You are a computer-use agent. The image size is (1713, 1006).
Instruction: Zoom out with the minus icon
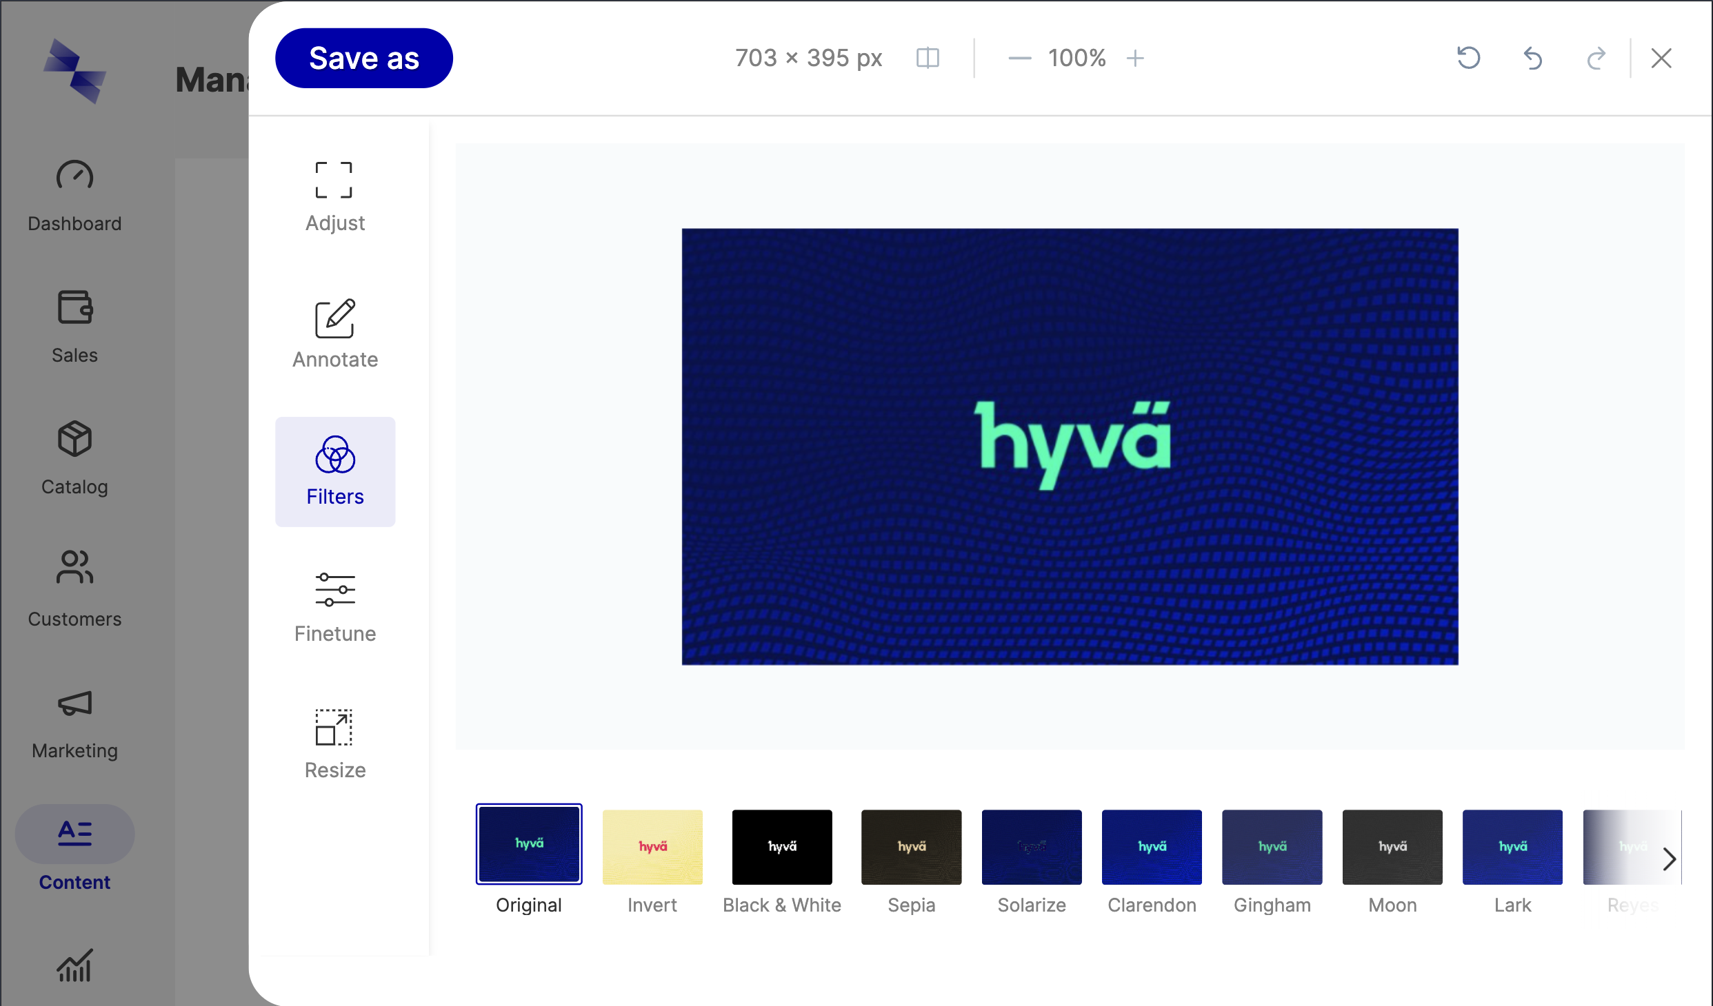pos(1019,59)
